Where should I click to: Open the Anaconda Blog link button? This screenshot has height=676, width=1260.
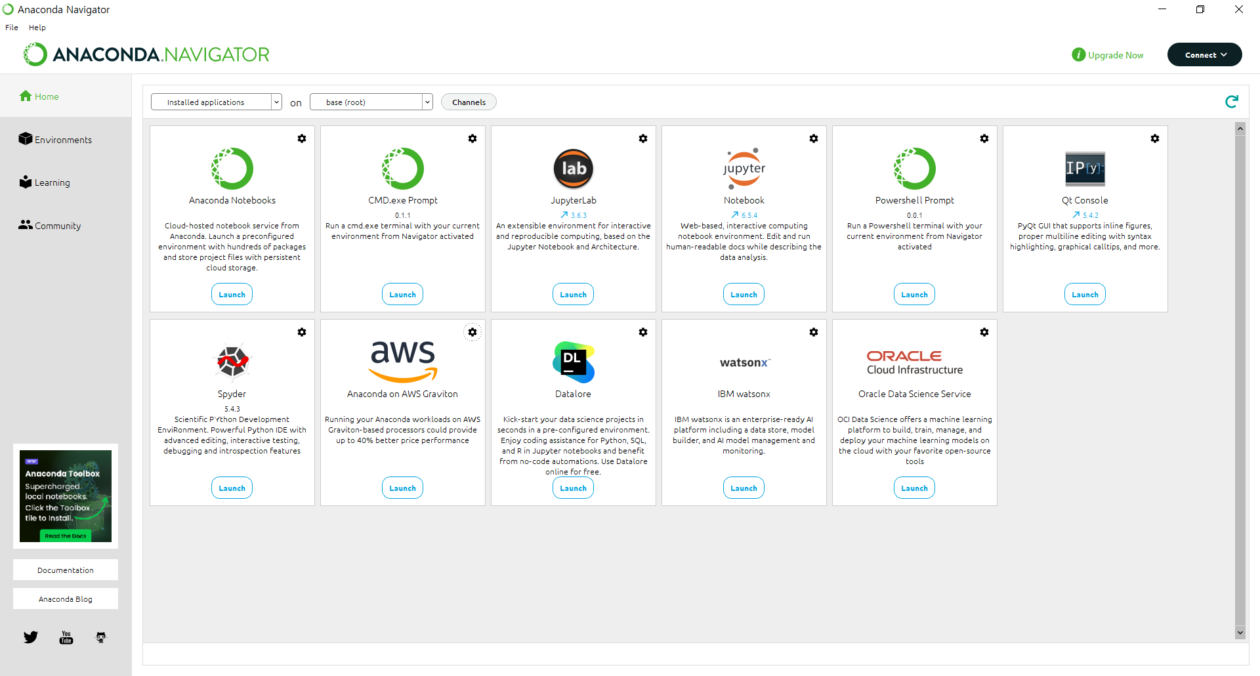pos(66,599)
